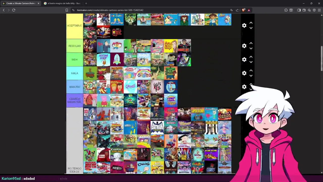The image size is (323, 182).
Task: Click the MEH tier label
Action: [x=74, y=60]
